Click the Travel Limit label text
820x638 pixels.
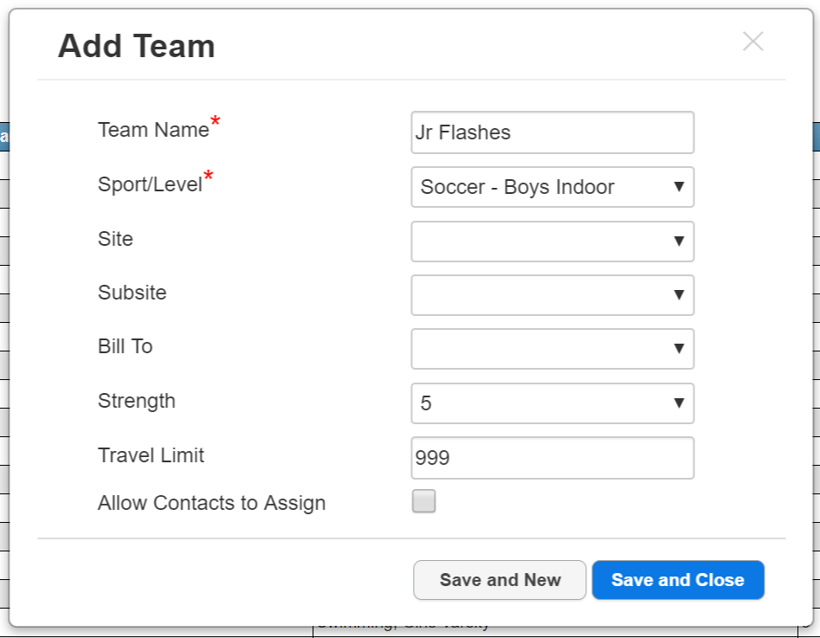pyautogui.click(x=151, y=455)
